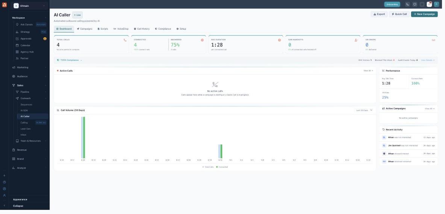The image size is (445, 214).
Task: Open the 61main workspace switcher dropdown
Action: pyautogui.click(x=30, y=6)
